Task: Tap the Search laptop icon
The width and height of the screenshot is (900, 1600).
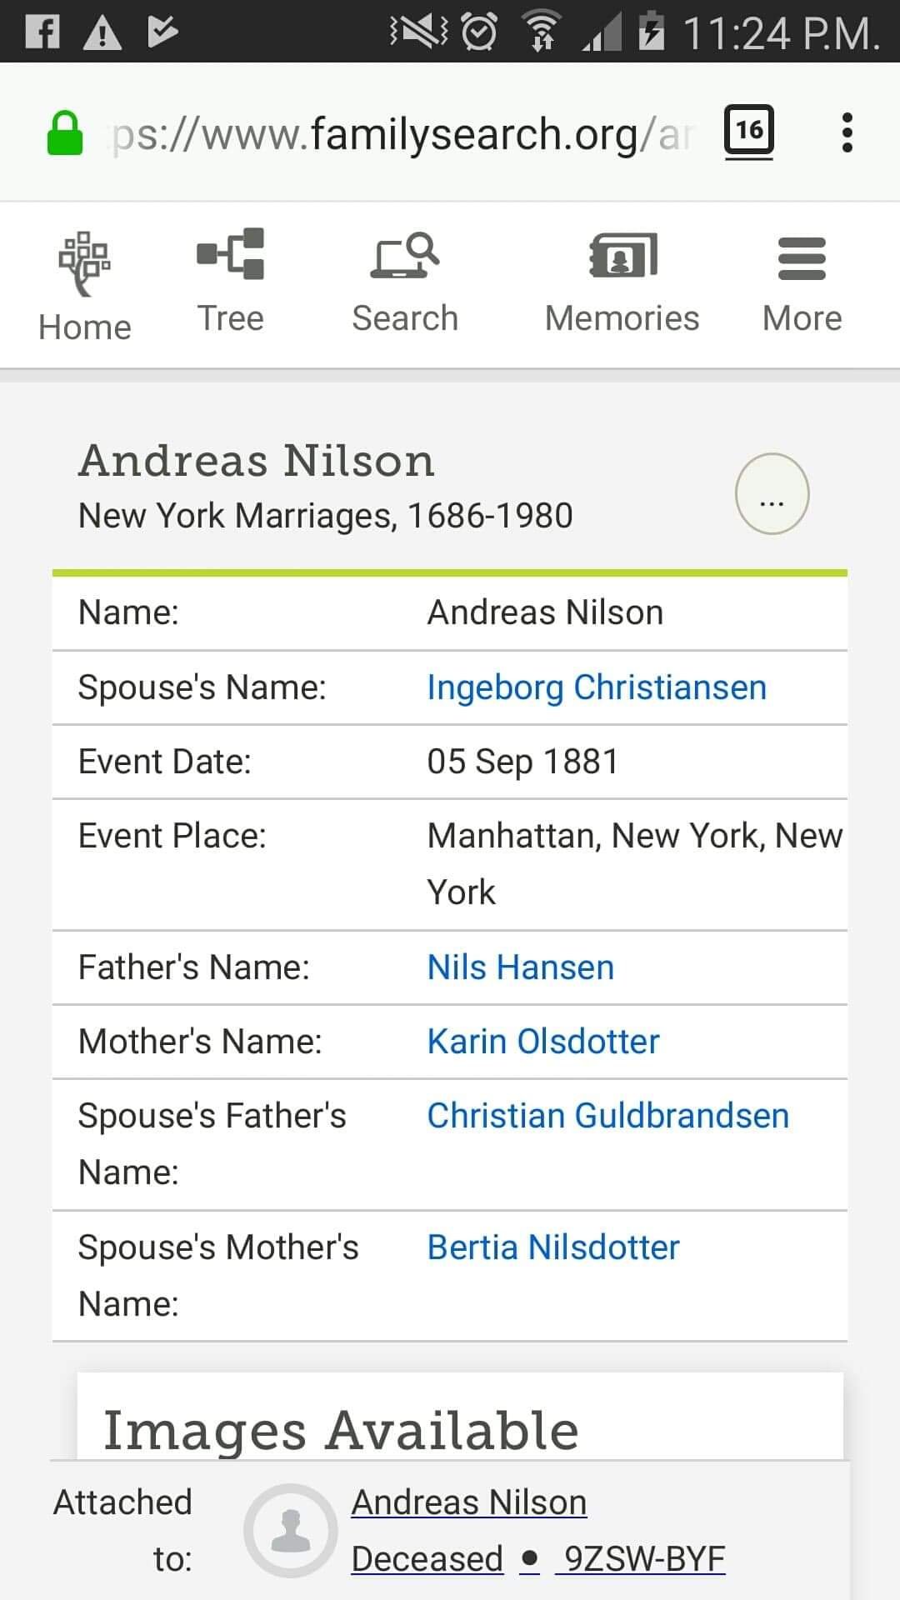Action: tap(405, 256)
